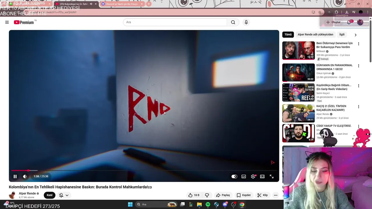Click 'Kaydırdıkça Bağımlı Oldum' video title
Image resolution: width=372 pixels, height=209 pixels.
(334, 87)
